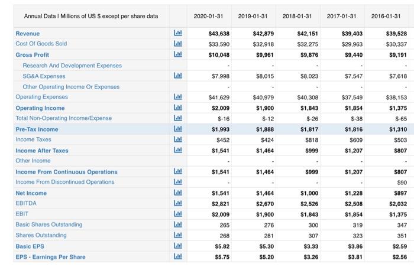The height and width of the screenshot is (270, 414).
Task: Select the Pre-Tax Income link
Action: tap(37, 129)
